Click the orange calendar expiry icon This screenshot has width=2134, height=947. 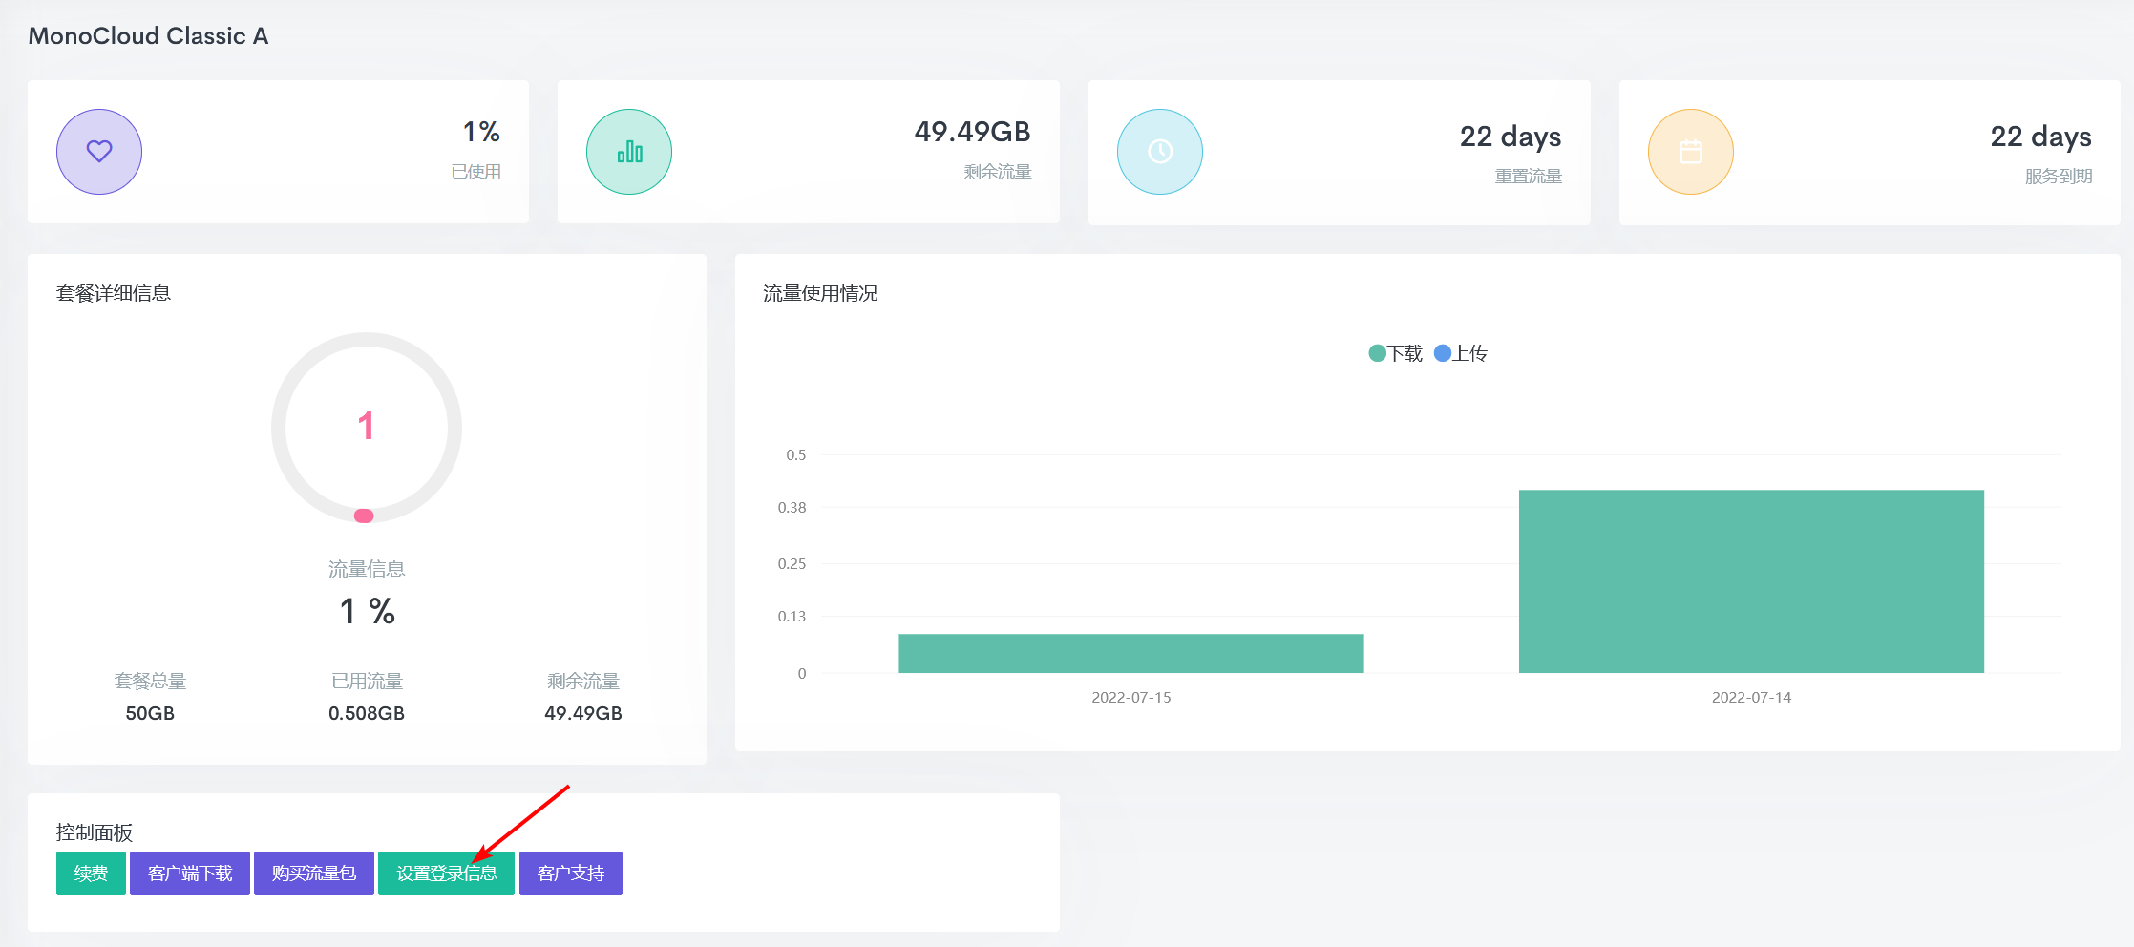click(x=1691, y=152)
